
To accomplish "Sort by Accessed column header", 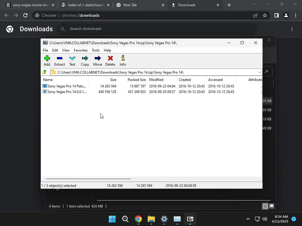I will (221, 79).
